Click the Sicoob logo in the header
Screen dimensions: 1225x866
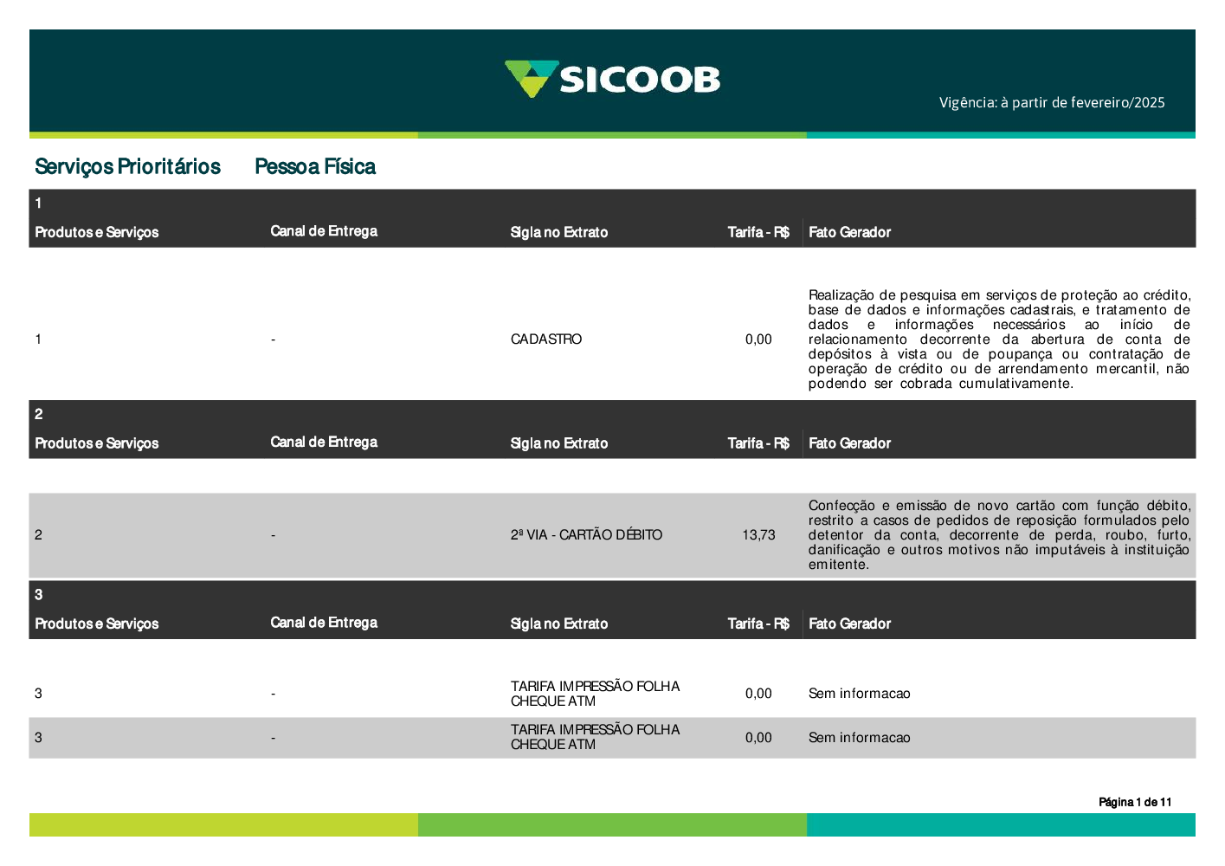pyautogui.click(x=612, y=80)
